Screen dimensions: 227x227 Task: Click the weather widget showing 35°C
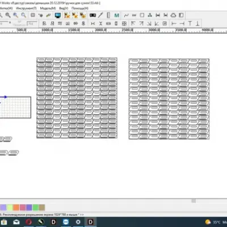(216, 222)
